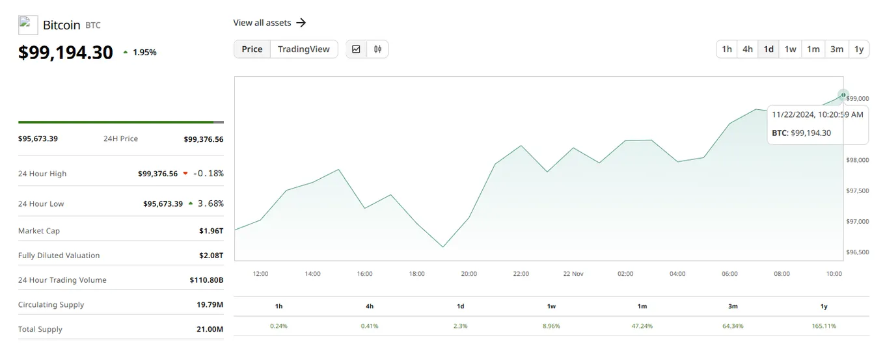Click the chart tooltip showing BTC: $99,194.30
Screen dimensions: 885x344
(818, 124)
